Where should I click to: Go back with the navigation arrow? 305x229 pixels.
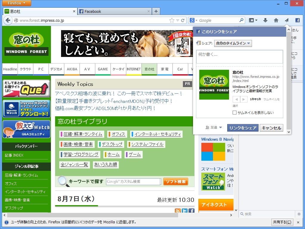point(8,20)
